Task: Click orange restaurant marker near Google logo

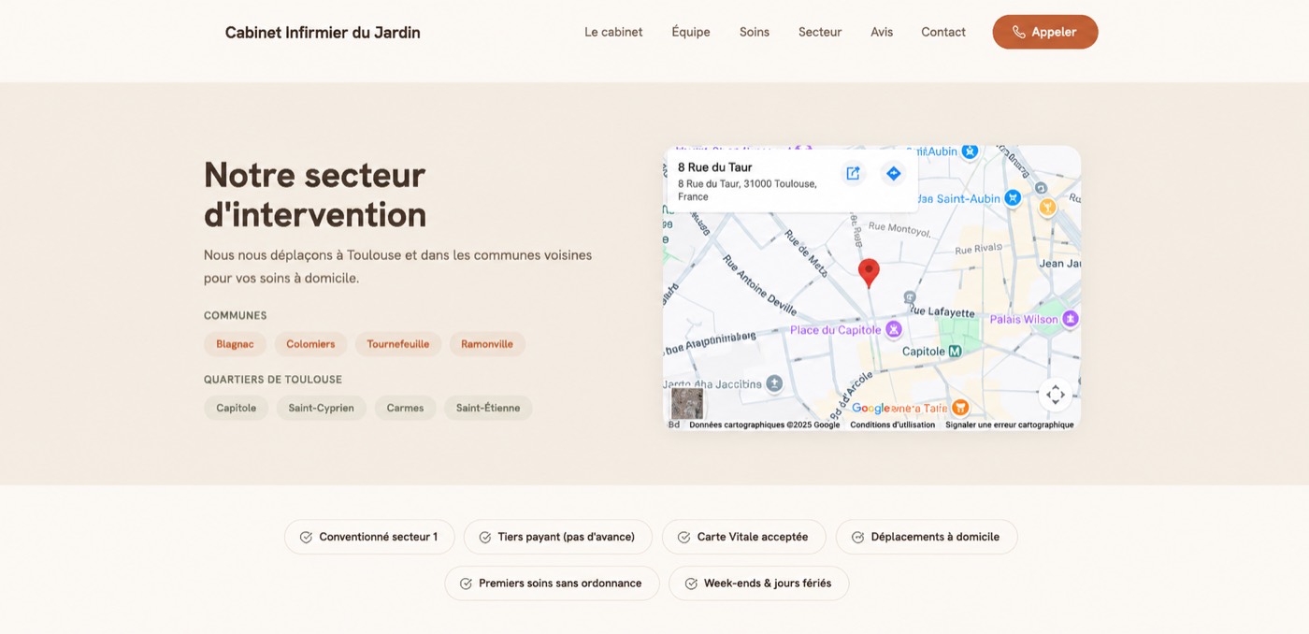Action: pyautogui.click(x=959, y=408)
